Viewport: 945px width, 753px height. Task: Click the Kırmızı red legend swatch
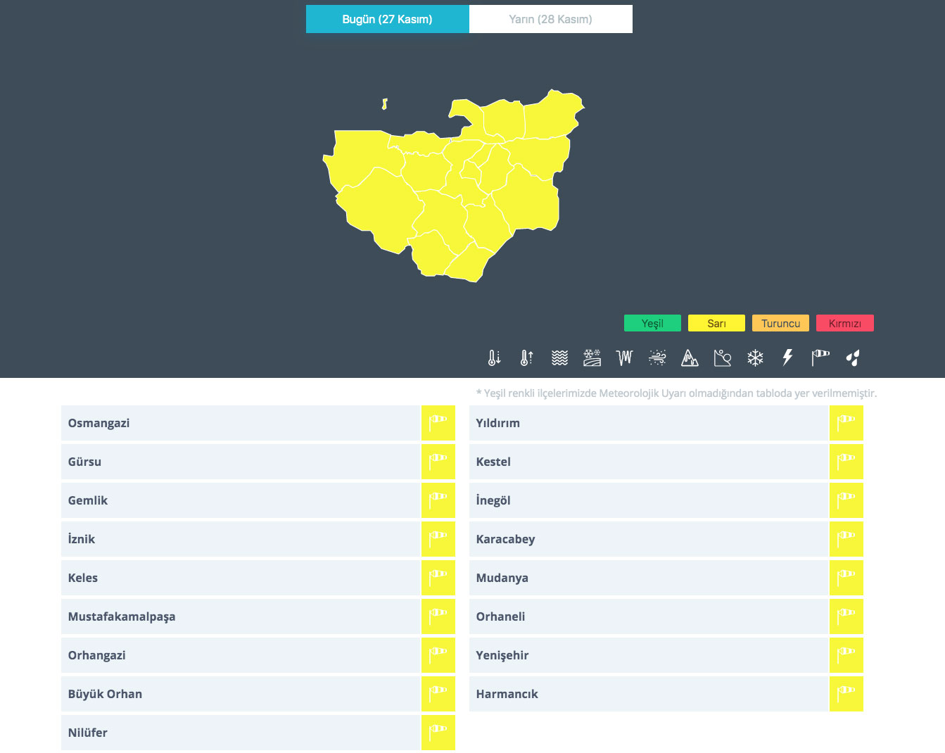pos(844,323)
